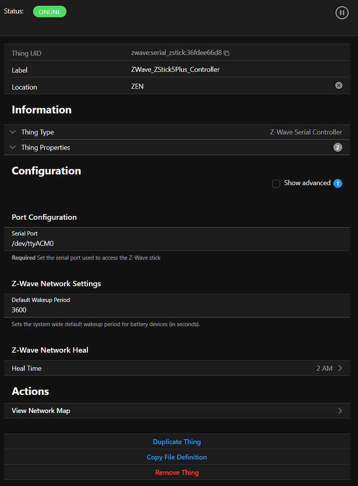Enable the Show advanced checkbox
Screen dimensions: 358x486
[x=276, y=183]
